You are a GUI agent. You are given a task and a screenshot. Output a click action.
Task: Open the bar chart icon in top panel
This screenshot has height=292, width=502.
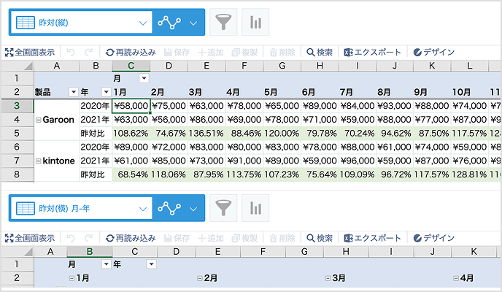pyautogui.click(x=255, y=23)
